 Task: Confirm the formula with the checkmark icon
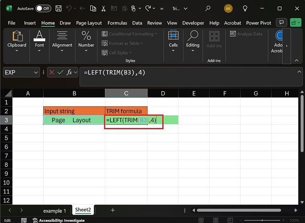point(60,73)
